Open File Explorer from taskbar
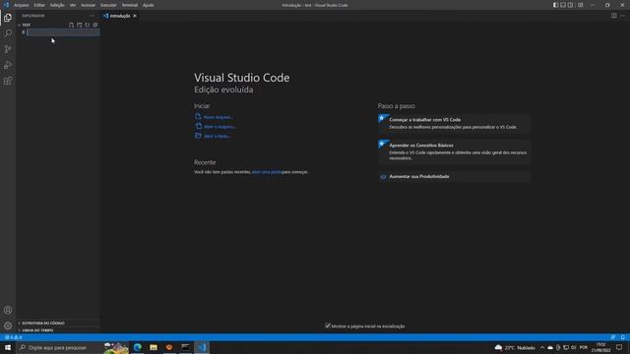 click(154, 347)
